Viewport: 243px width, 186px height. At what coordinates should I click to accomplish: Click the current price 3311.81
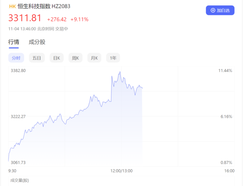[25, 18]
